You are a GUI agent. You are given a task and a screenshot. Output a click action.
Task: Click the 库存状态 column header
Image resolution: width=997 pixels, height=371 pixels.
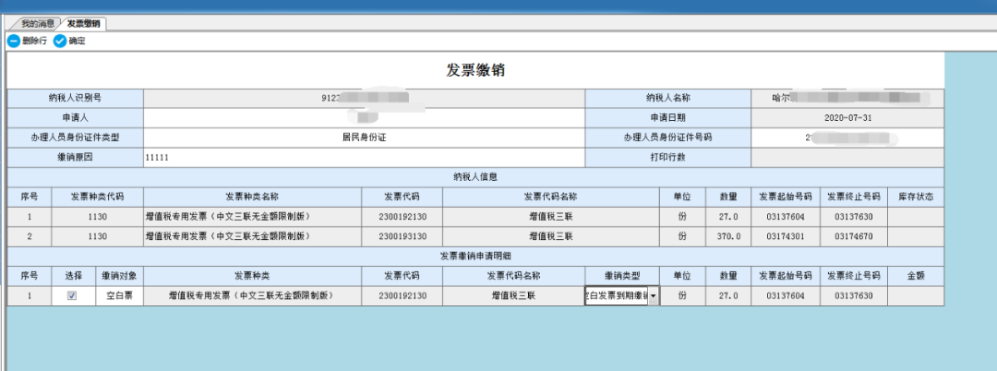(916, 197)
